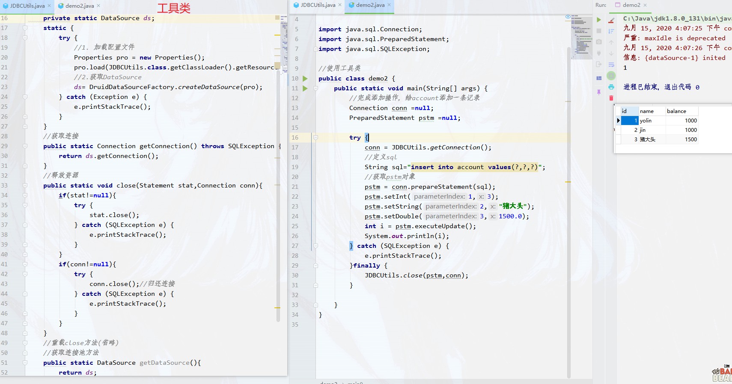Click the balance column header in table
The height and width of the screenshot is (384, 732).
(x=682, y=111)
